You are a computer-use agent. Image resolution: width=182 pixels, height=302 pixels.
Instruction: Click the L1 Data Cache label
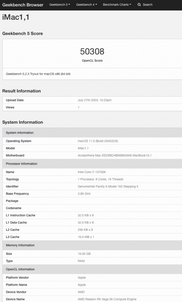(16, 222)
